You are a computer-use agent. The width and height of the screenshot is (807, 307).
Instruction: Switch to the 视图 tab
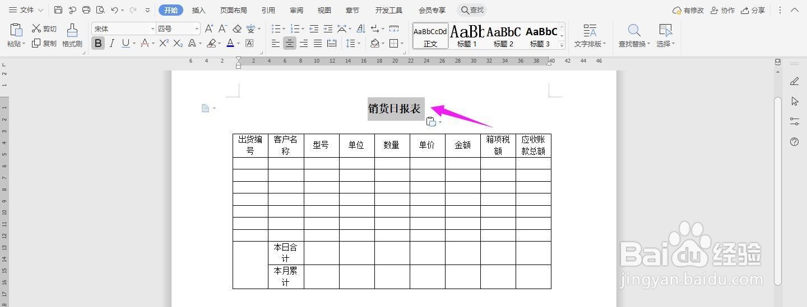coord(324,10)
